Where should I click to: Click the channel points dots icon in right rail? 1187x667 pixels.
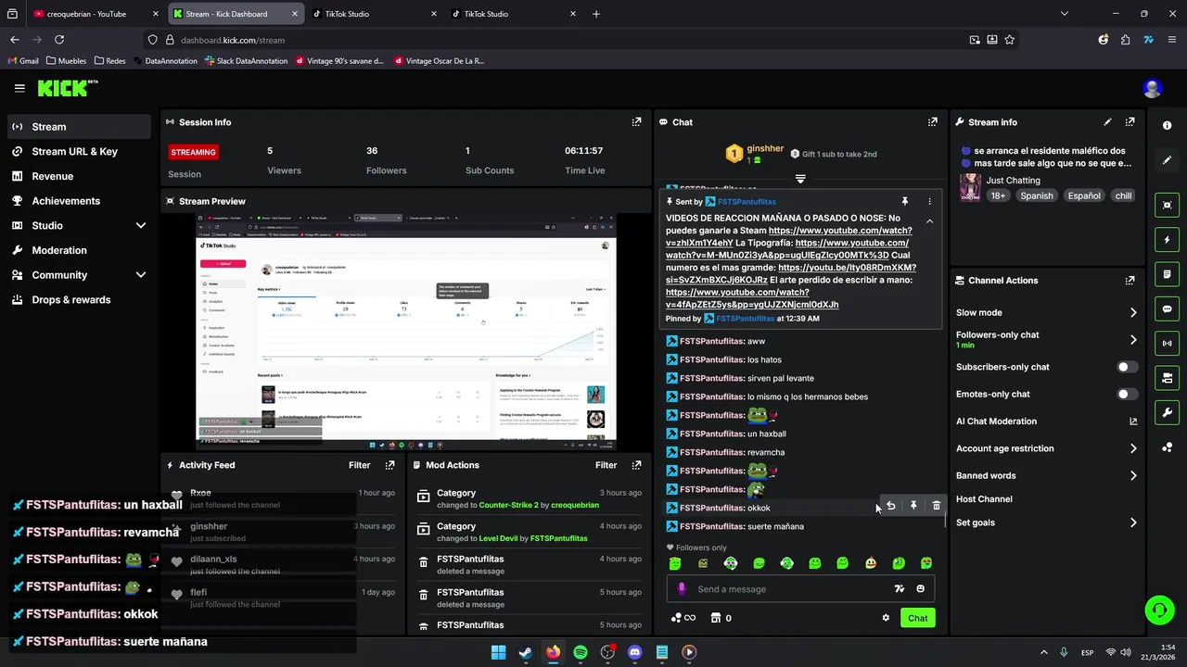(1167, 448)
